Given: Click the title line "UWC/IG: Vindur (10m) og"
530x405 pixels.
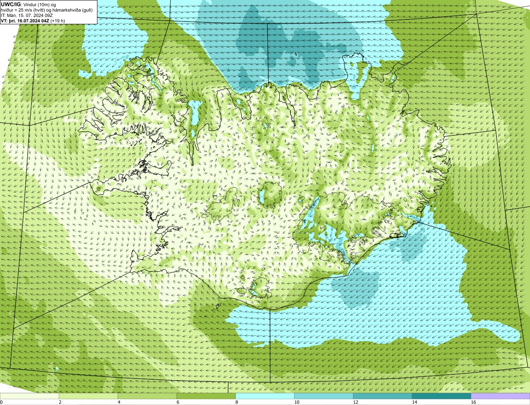Looking at the screenshot, I should pyautogui.click(x=28, y=4).
